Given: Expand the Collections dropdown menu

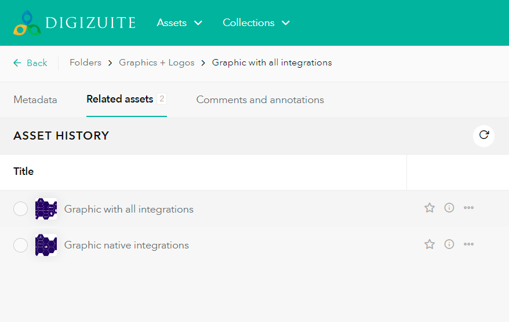Looking at the screenshot, I should point(256,23).
